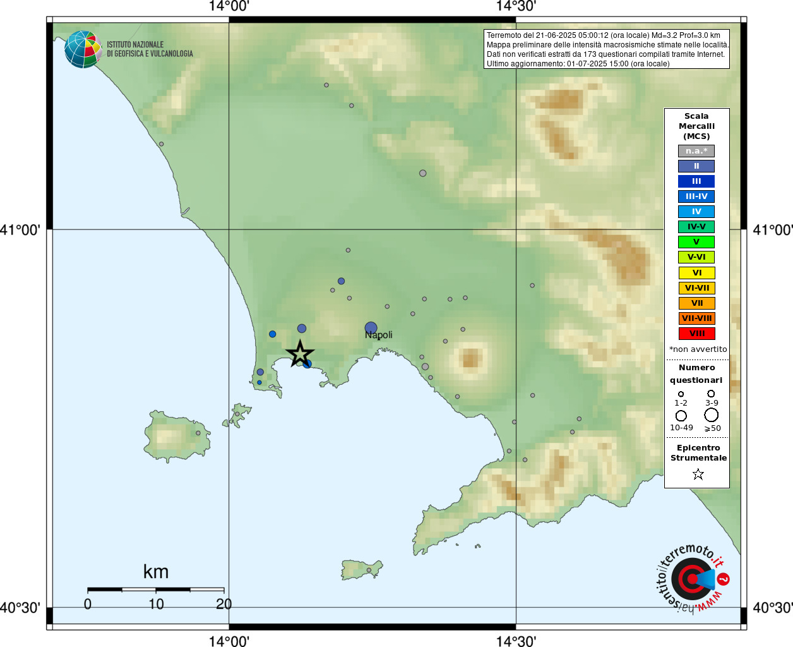Click the ≥50 questionnaires circle in legend
Image resolution: width=793 pixels, height=647 pixels.
(x=712, y=415)
